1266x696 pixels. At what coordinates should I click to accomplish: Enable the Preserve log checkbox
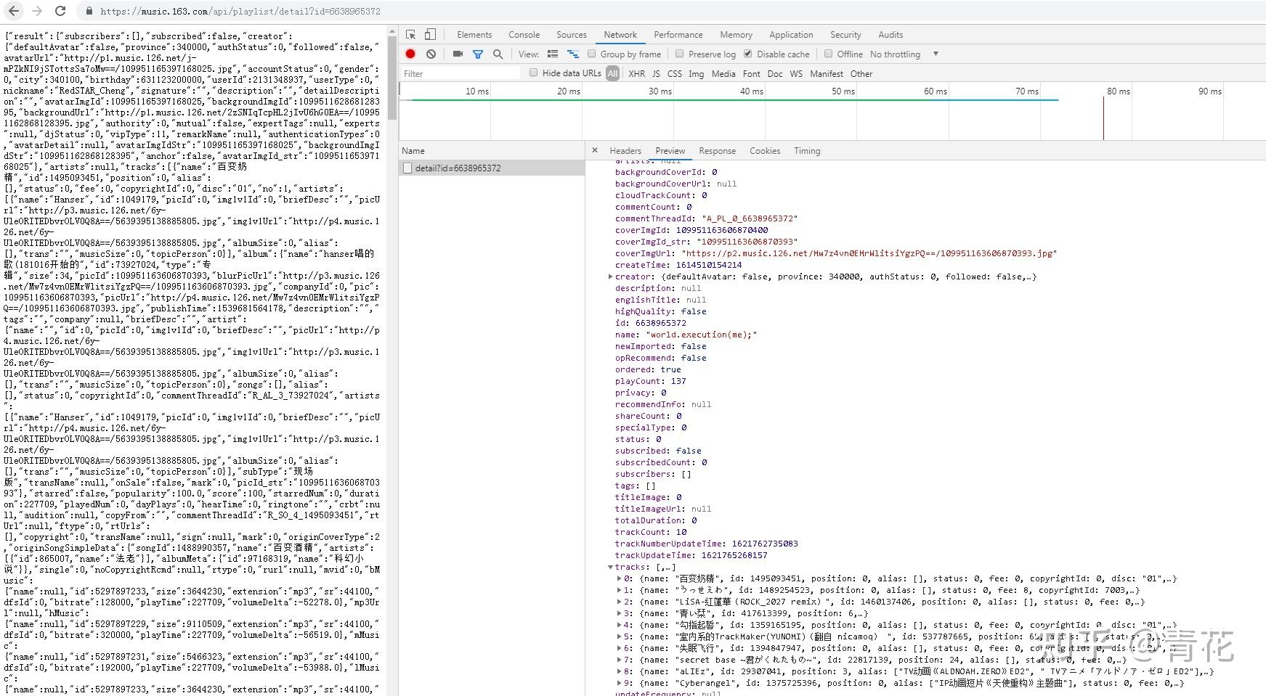coord(679,54)
